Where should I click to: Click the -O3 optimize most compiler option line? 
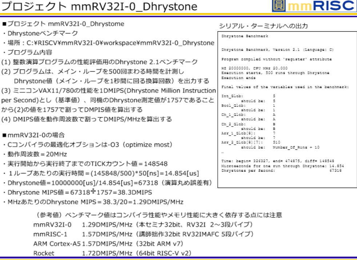coord(87,144)
